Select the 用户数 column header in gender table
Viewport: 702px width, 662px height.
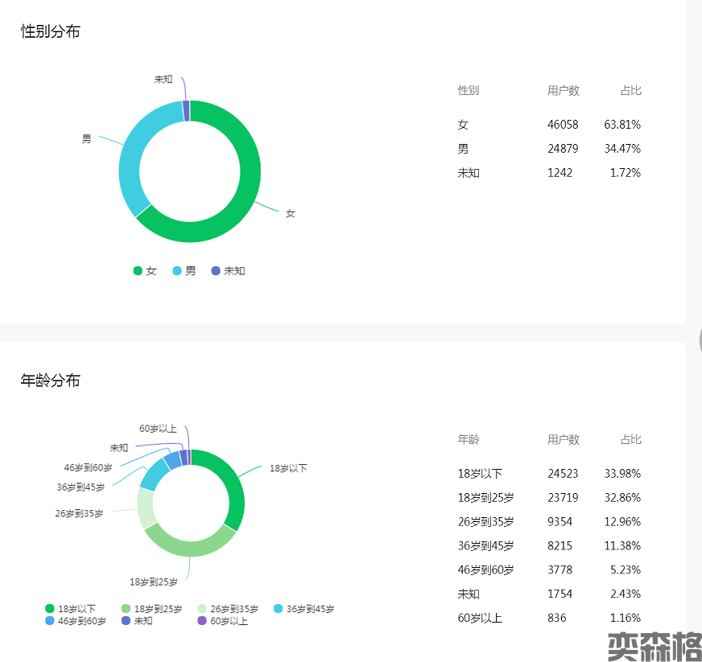pyautogui.click(x=563, y=90)
